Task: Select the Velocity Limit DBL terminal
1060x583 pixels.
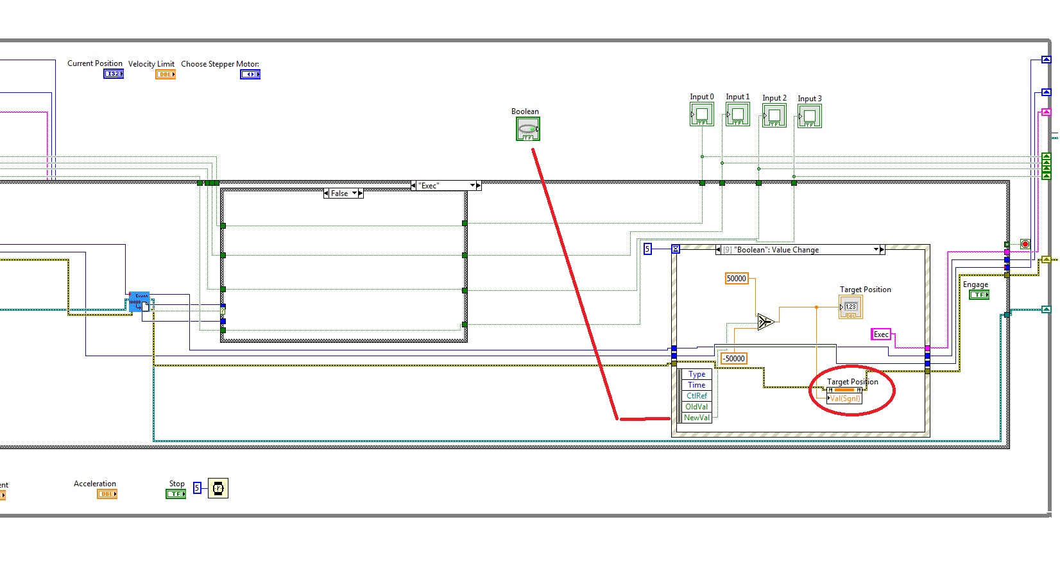Action: tap(166, 74)
